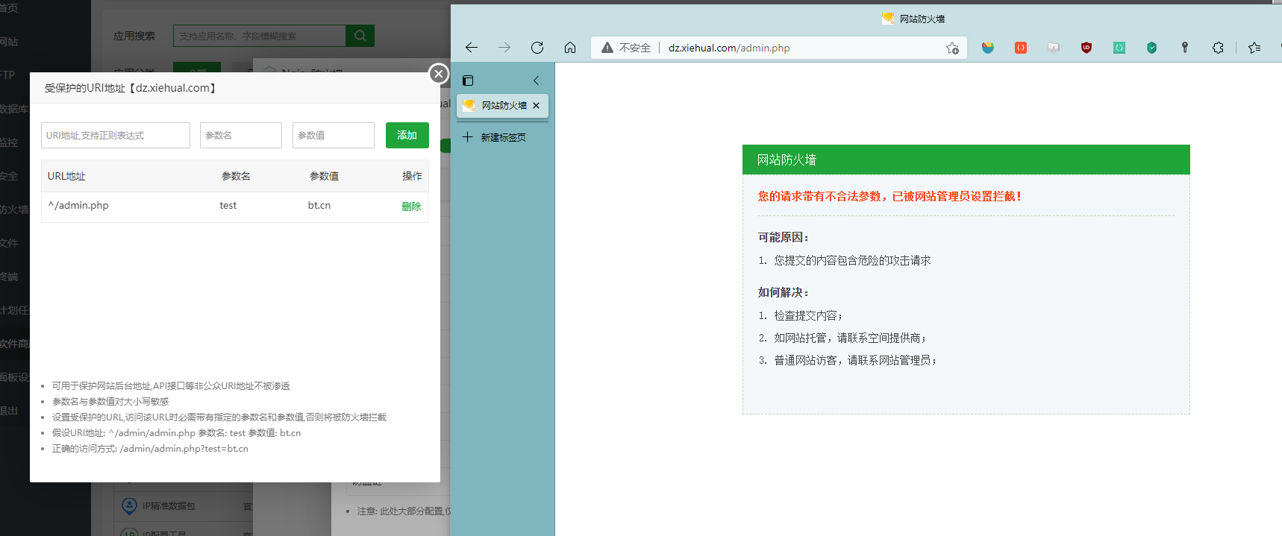1282x536 pixels.
Task: Click the 检查提交内容 solution line
Action: (x=808, y=315)
